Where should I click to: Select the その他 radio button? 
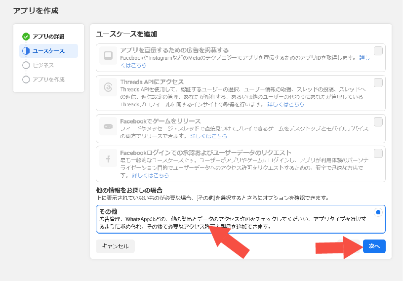[378, 212]
